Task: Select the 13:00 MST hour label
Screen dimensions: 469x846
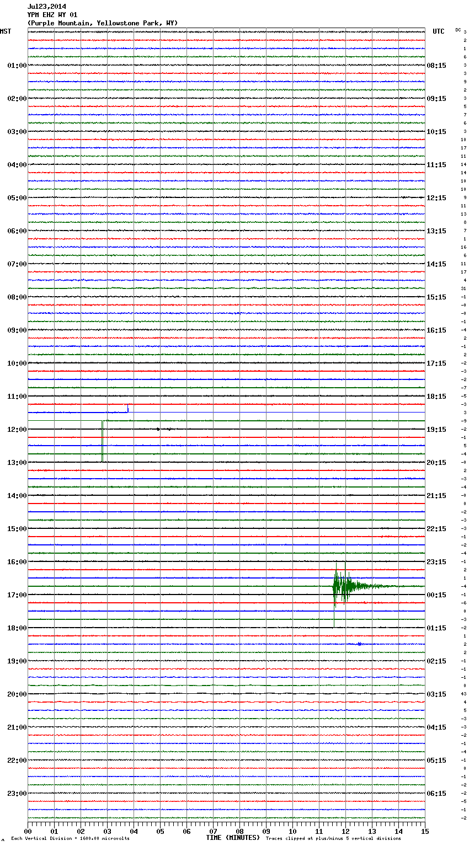Action: [x=17, y=463]
